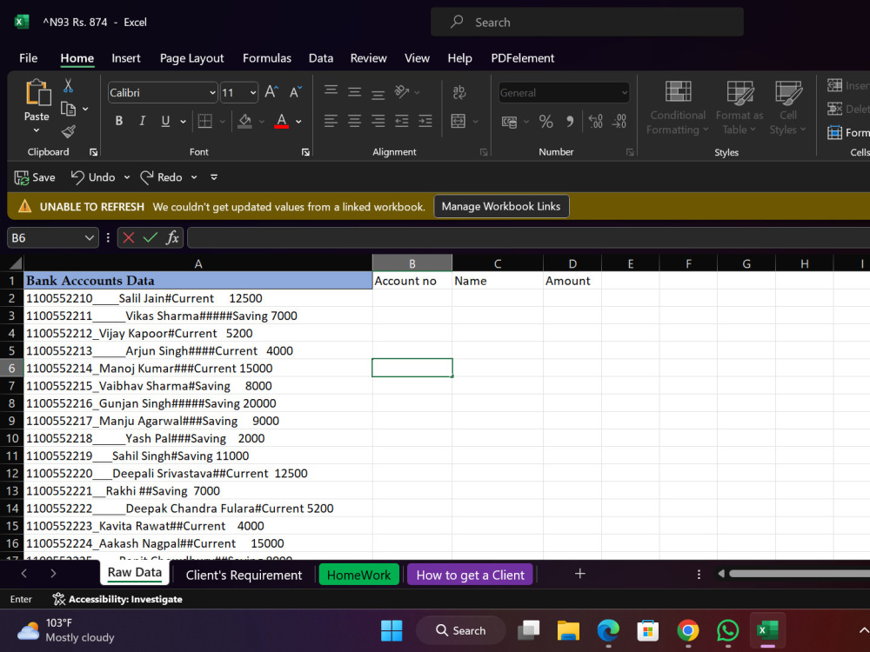The image size is (870, 652).
Task: Decrease the cell indent
Action: click(x=402, y=121)
